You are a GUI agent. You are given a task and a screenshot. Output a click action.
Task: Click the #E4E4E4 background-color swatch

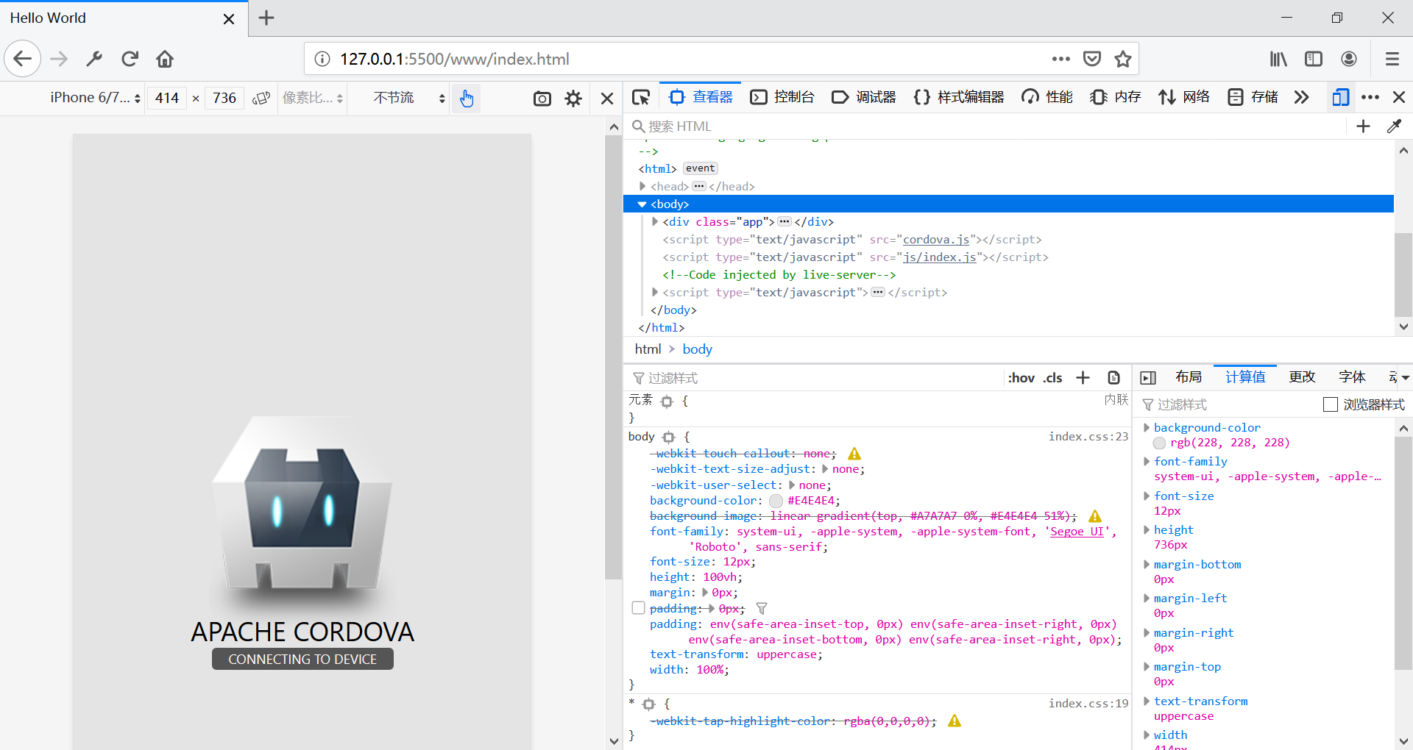[776, 501]
